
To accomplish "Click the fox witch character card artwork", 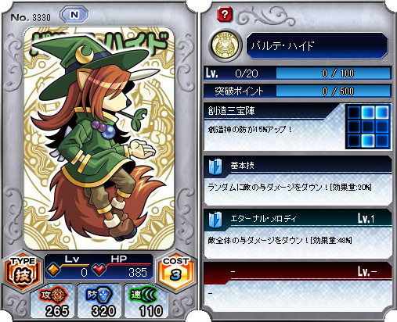I will (99, 138).
